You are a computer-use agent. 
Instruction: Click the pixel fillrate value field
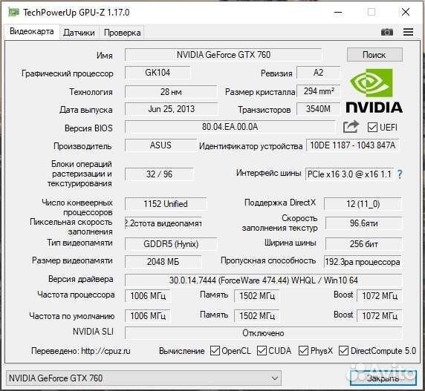(163, 223)
